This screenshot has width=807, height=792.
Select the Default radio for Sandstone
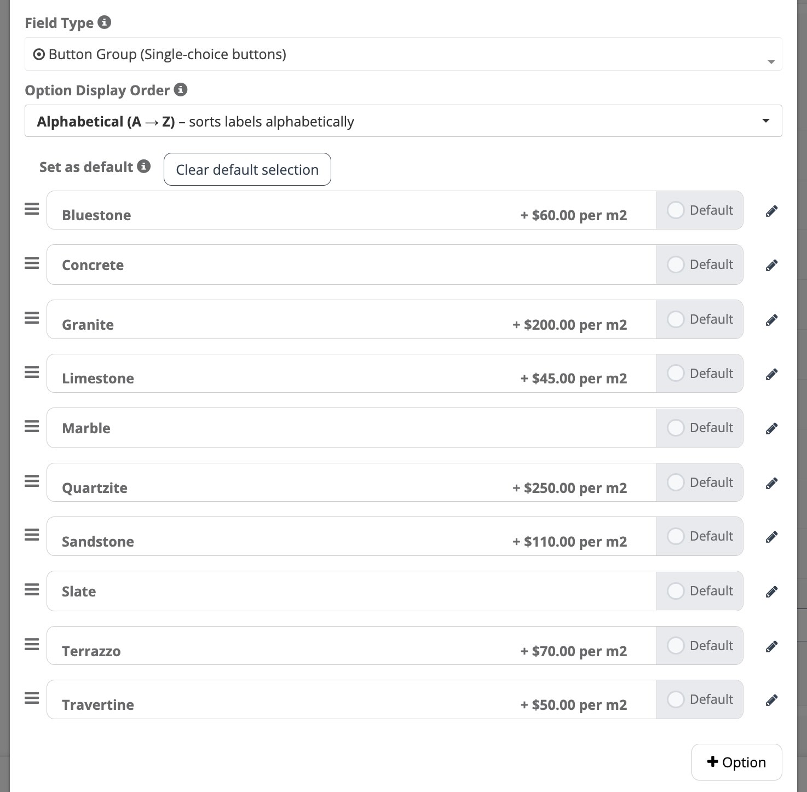(x=676, y=536)
